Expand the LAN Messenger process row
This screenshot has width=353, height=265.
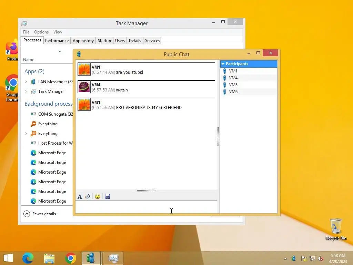pyautogui.click(x=26, y=81)
